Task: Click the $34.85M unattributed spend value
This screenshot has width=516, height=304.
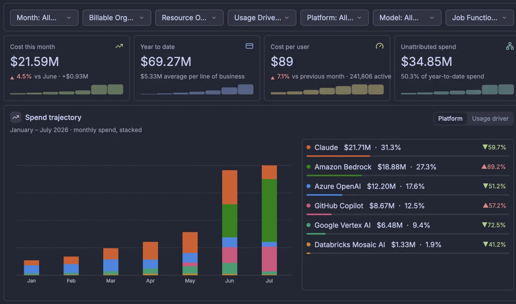Action: point(427,61)
